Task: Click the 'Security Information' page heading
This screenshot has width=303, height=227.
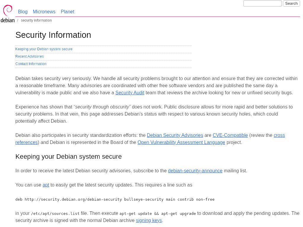Action: 53,35
